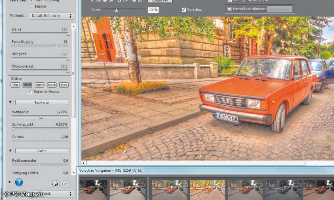Open the Methode dropdown showing Details Enhancer
The width and height of the screenshot is (334, 200).
click(52, 16)
